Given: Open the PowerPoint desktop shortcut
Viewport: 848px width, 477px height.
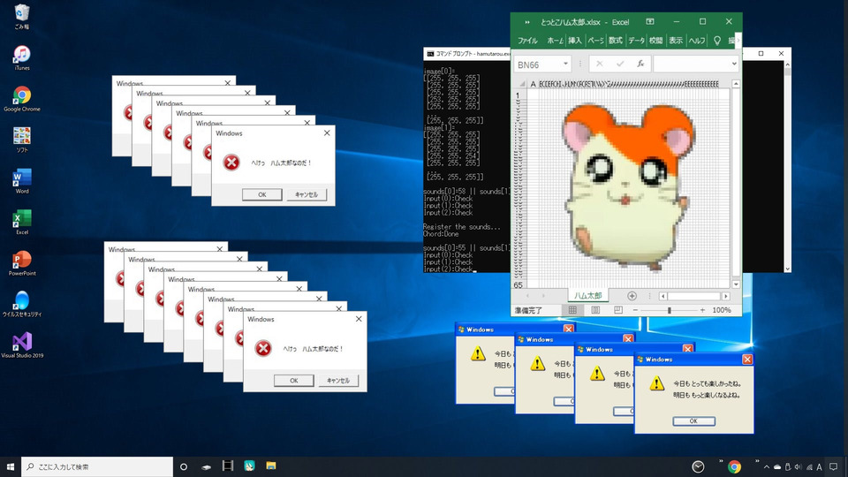Looking at the screenshot, I should tap(21, 263).
